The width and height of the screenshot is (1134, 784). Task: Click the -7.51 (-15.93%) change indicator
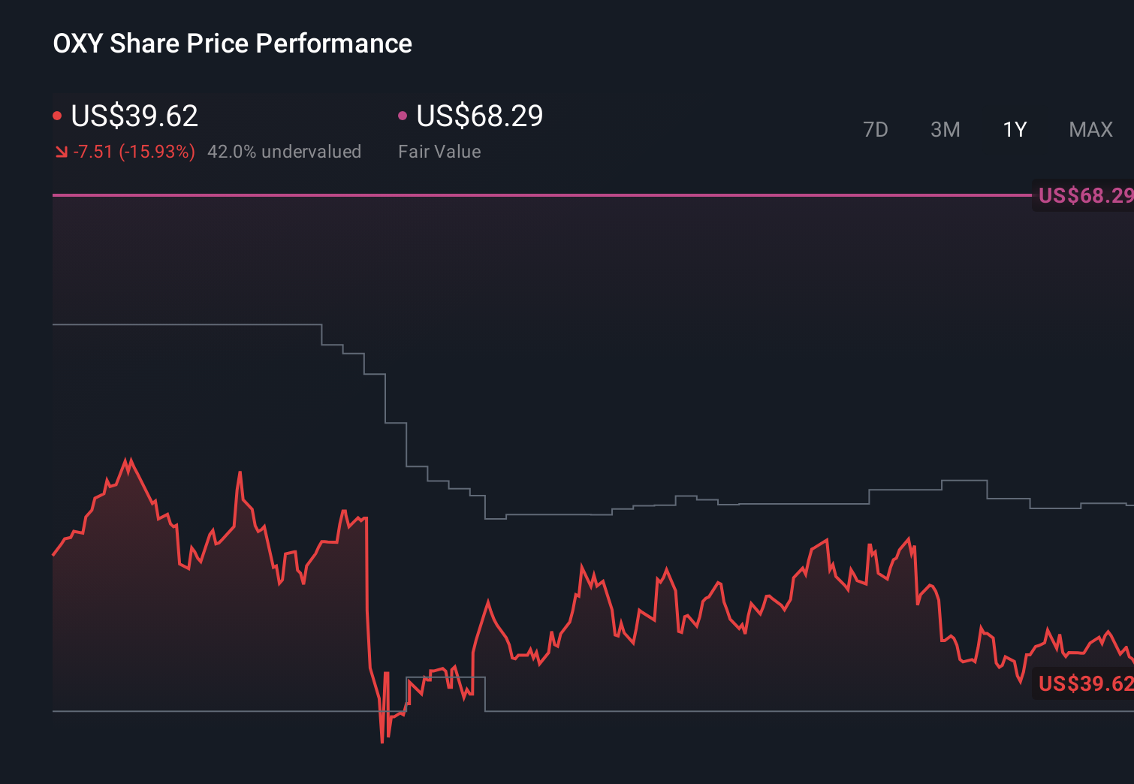(x=134, y=151)
